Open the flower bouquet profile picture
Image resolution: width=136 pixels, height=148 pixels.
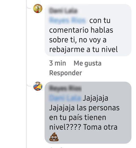point(38,8)
